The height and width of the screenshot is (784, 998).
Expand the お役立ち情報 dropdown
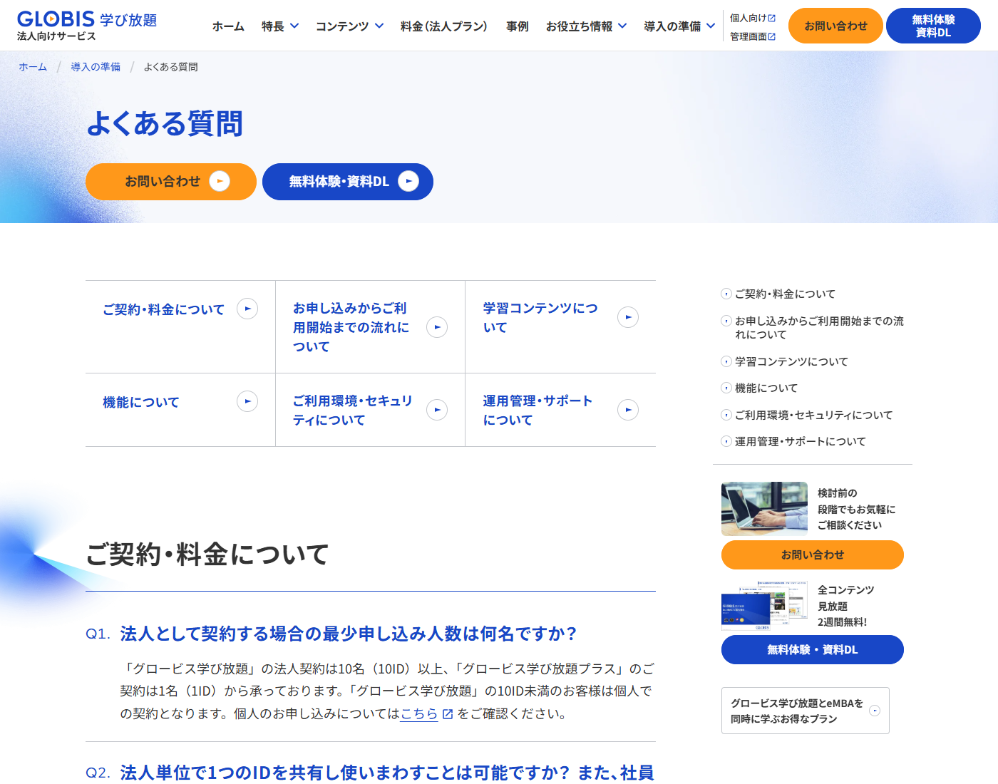click(x=586, y=26)
